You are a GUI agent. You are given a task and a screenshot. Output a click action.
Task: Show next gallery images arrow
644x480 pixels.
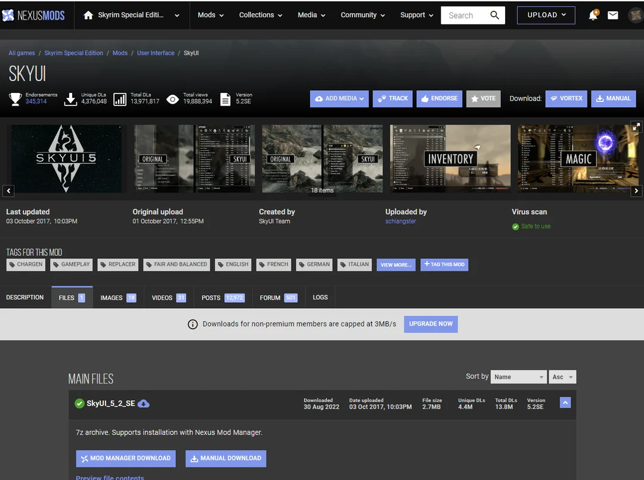point(636,191)
